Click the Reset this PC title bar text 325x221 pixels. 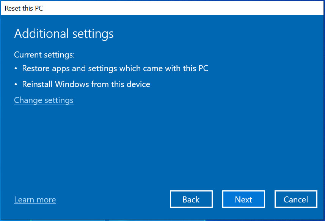(x=24, y=8)
